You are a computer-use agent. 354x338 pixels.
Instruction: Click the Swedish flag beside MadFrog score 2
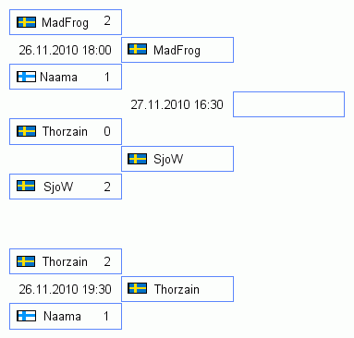tap(27, 22)
